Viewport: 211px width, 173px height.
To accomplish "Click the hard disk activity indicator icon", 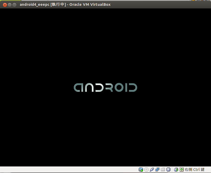I will pos(141,170).
